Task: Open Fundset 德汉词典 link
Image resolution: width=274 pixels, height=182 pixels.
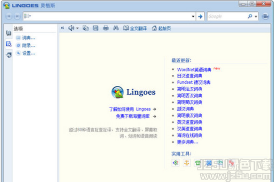Action: (194, 82)
